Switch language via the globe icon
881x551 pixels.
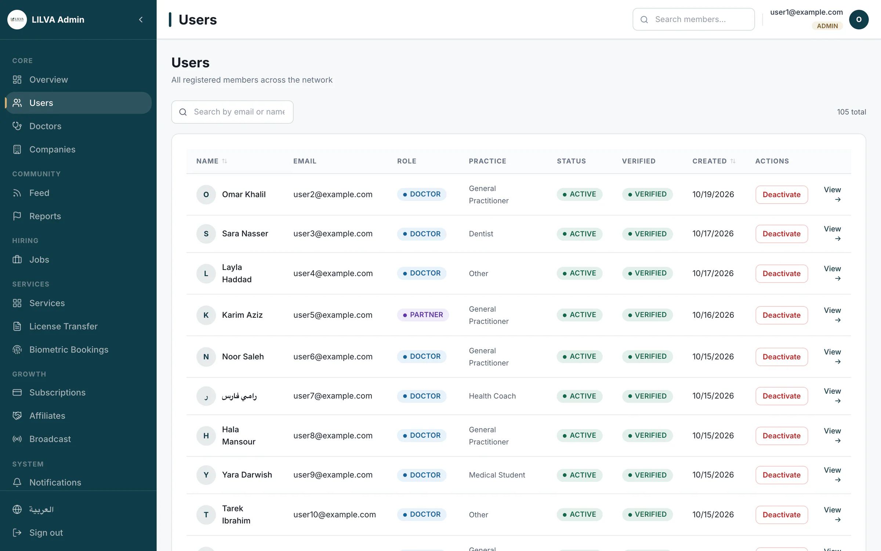pos(17,509)
